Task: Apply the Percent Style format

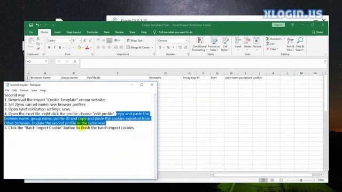Action: (x=168, y=47)
